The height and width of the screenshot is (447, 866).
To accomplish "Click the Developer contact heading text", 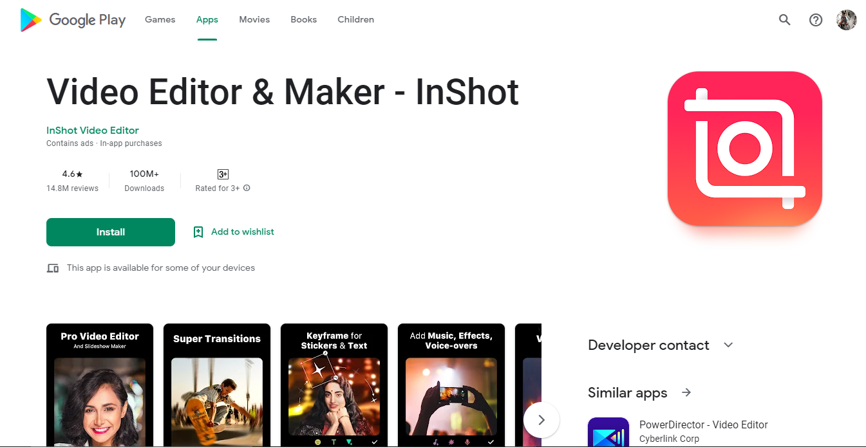I will 648,345.
